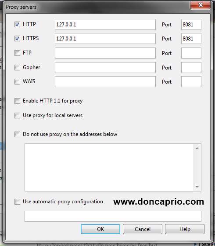The height and width of the screenshot is (246, 215).
Task: Tick Enable HTTP 1.1 for proxy
Action: [x=17, y=101]
